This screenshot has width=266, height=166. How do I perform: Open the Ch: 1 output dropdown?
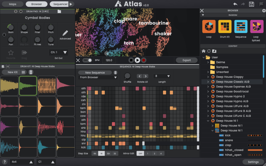[59, 52]
